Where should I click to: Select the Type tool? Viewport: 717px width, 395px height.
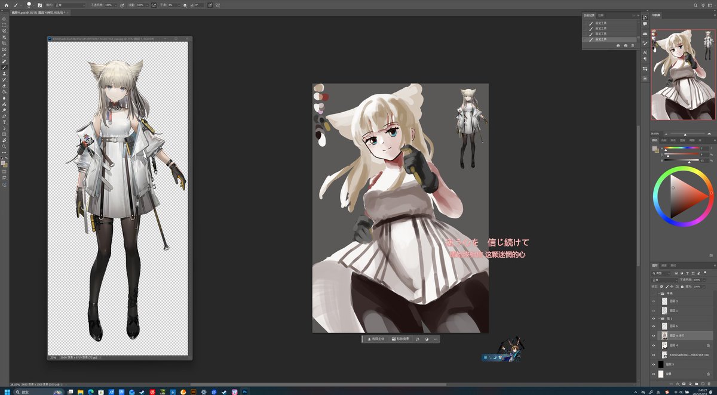click(x=5, y=122)
